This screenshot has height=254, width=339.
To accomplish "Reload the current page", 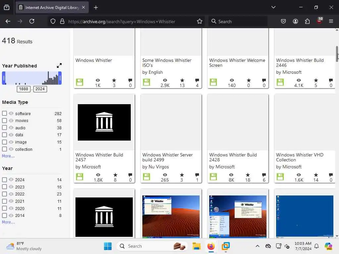I will pyautogui.click(x=32, y=21).
